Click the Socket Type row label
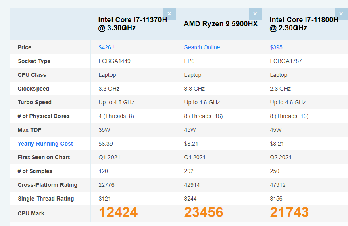The image size is (348, 226). pyautogui.click(x=34, y=61)
